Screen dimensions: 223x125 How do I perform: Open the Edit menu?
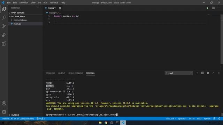15,2
